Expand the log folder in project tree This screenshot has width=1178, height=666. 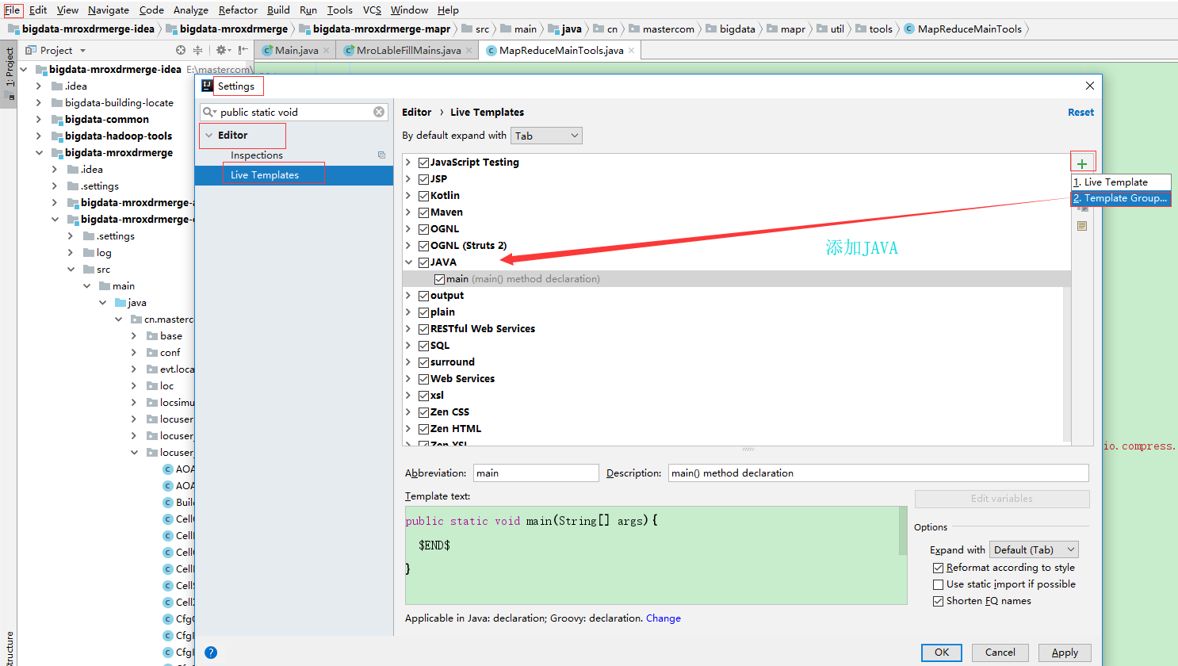point(70,253)
